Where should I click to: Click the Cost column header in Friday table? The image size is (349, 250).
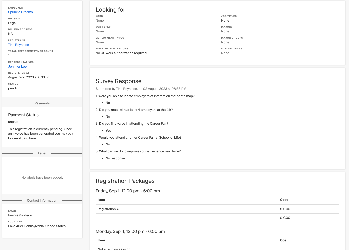[284, 200]
